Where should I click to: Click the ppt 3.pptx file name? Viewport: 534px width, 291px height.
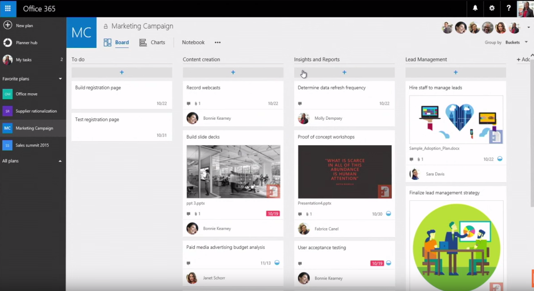coord(195,203)
